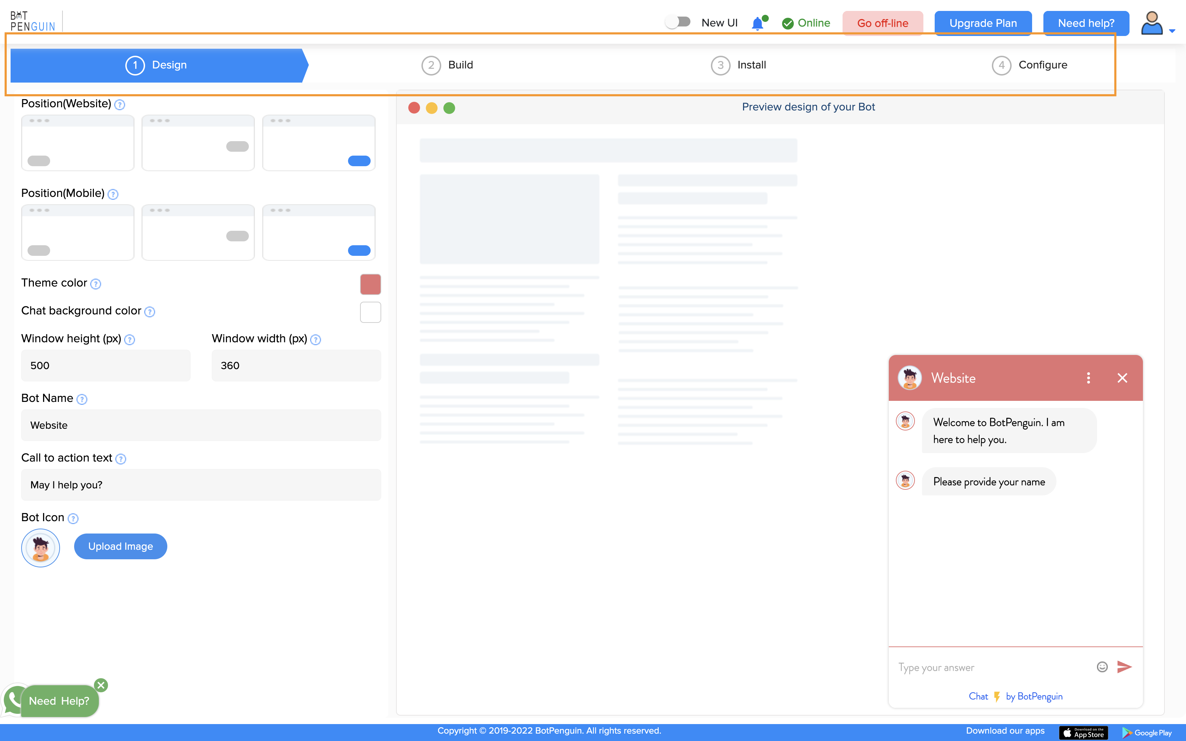
Task: Click the 'Preview design of your Bot' title
Action: [808, 107]
